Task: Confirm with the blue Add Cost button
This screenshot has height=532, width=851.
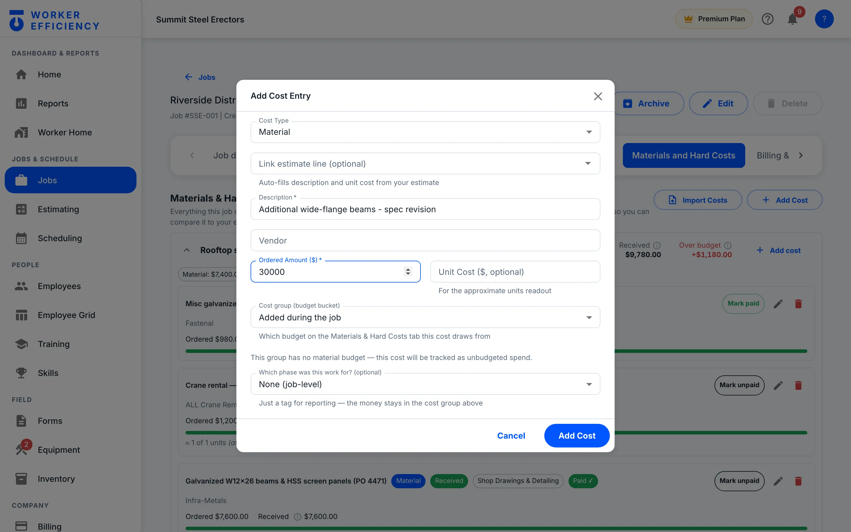Action: coord(577,436)
